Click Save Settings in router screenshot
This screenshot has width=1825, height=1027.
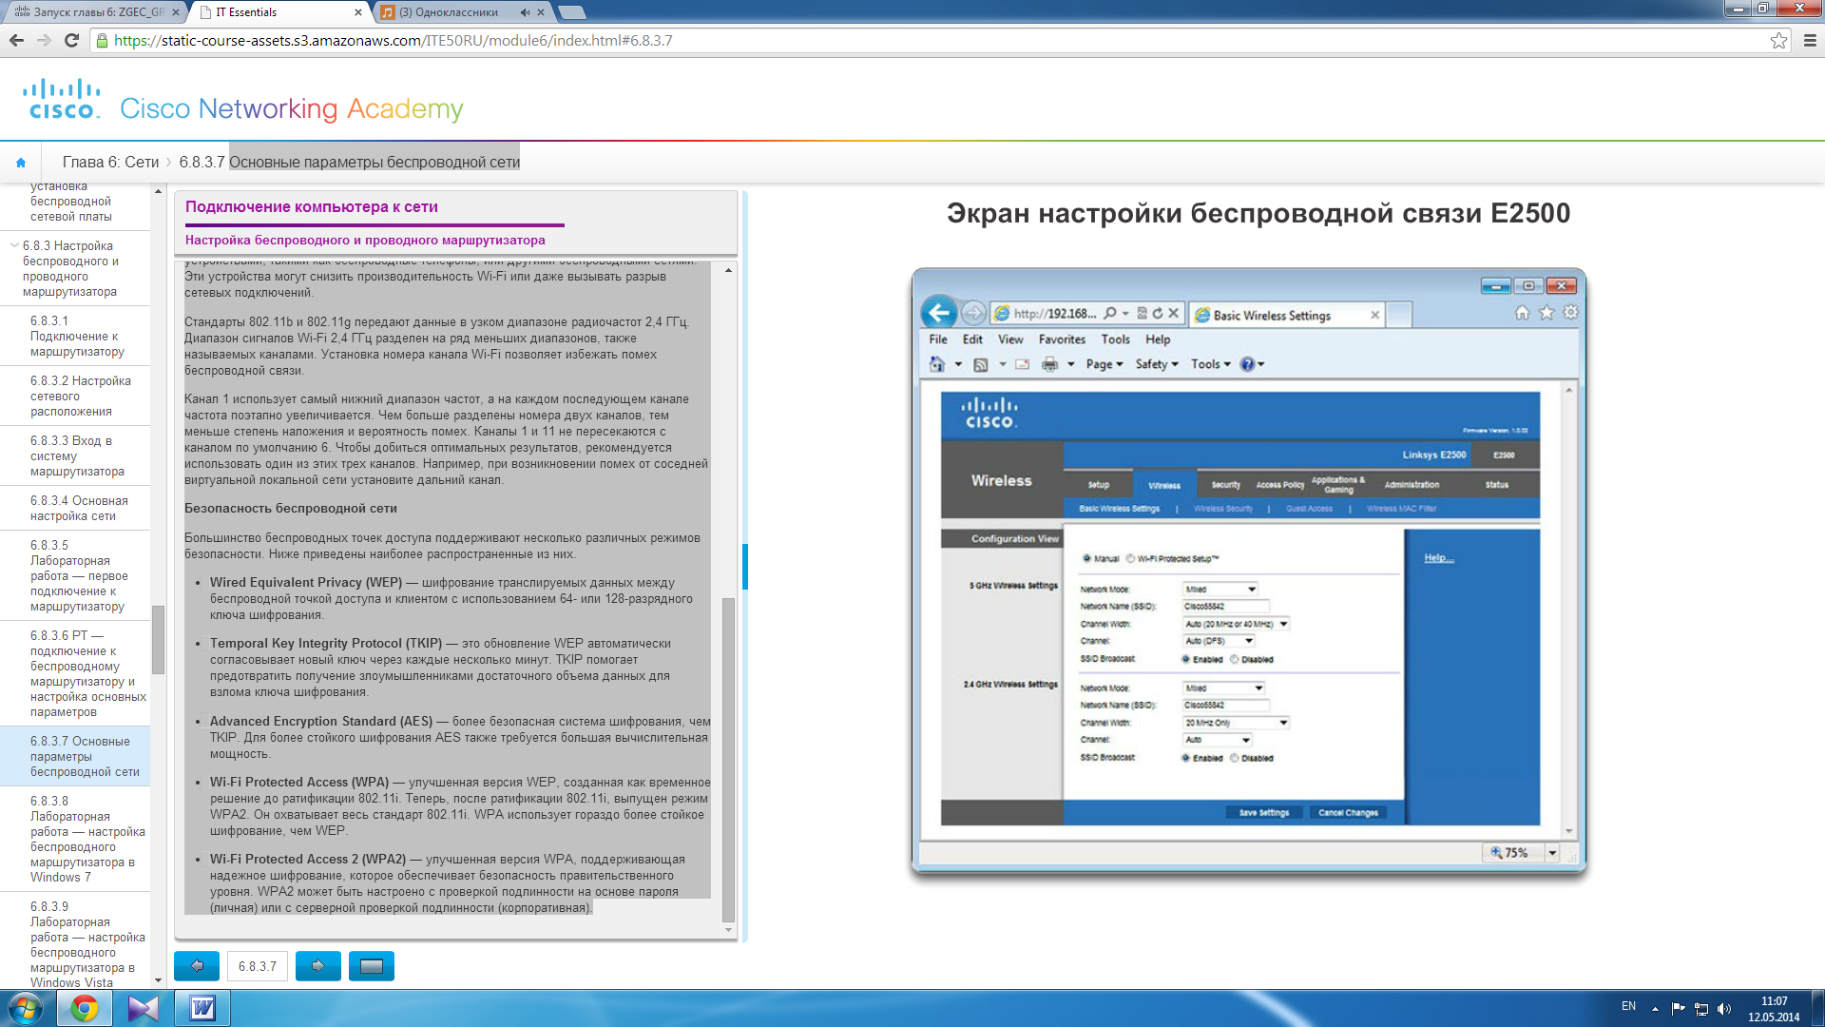pos(1264,813)
